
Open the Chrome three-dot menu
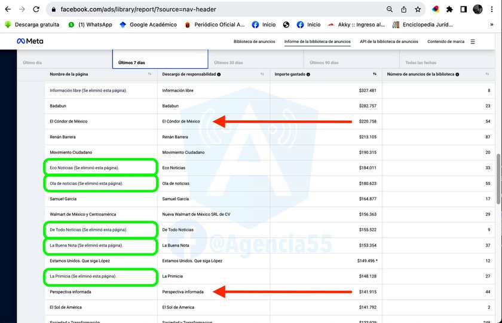492,10
